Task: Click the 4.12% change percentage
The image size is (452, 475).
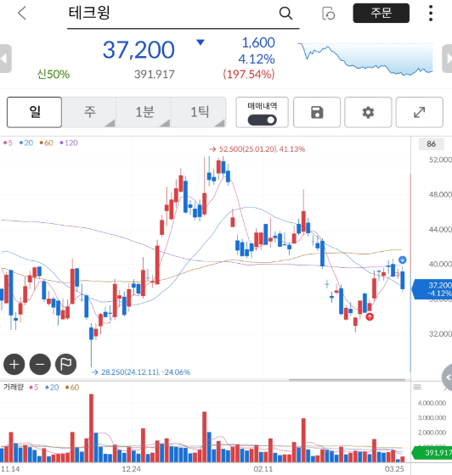Action: pyautogui.click(x=257, y=59)
